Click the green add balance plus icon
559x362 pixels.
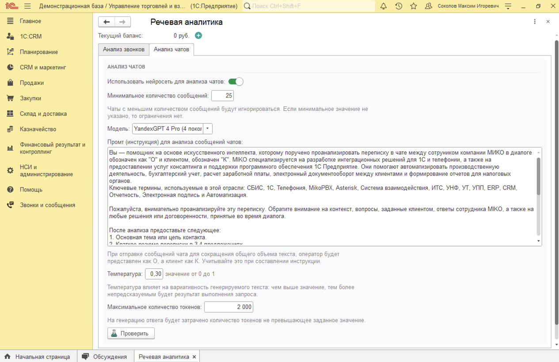point(198,36)
